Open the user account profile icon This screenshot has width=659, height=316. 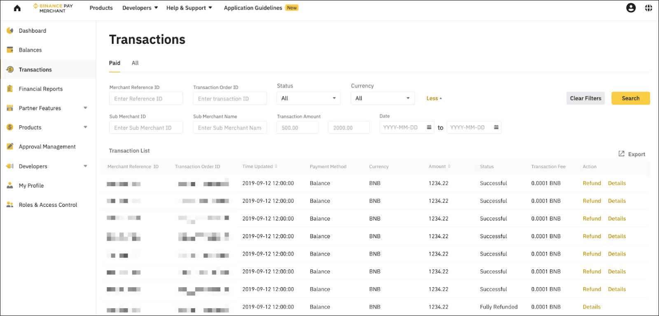(x=631, y=8)
